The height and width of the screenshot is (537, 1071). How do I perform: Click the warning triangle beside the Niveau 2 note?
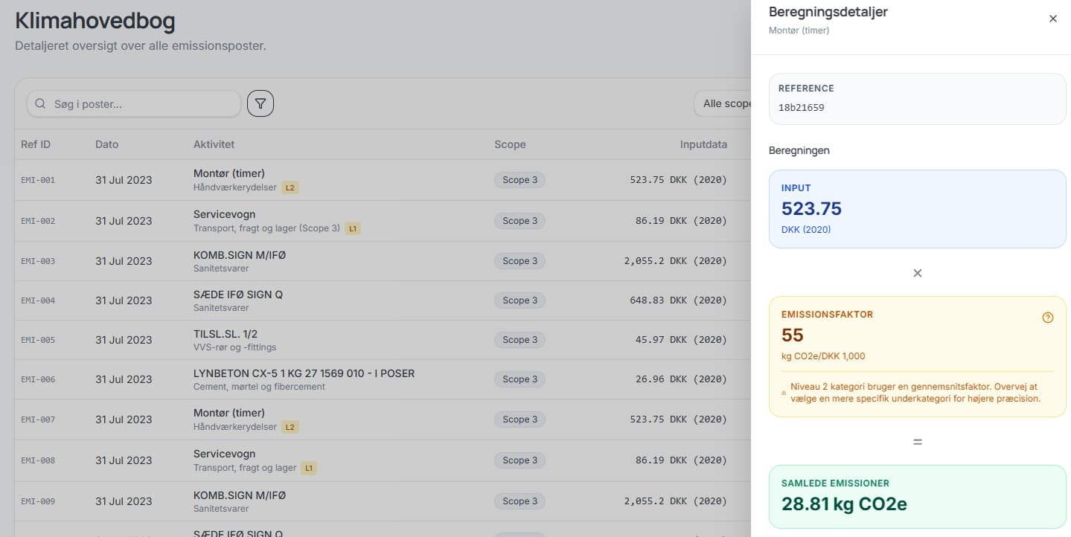784,393
